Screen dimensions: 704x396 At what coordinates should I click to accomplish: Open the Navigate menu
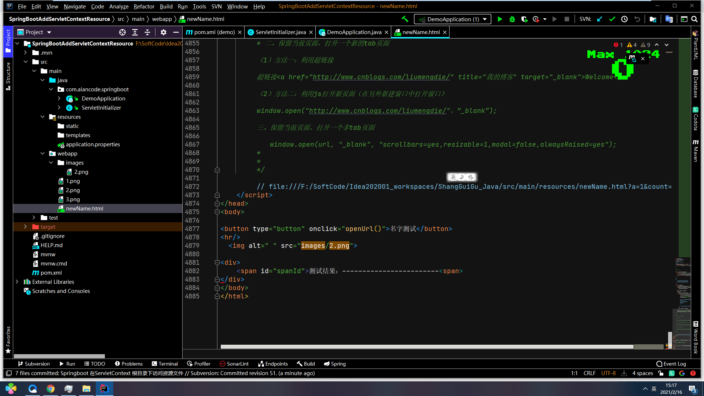tap(74, 6)
